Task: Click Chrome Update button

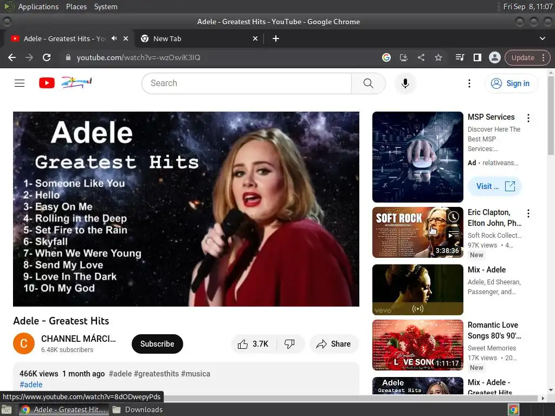Action: (523, 57)
